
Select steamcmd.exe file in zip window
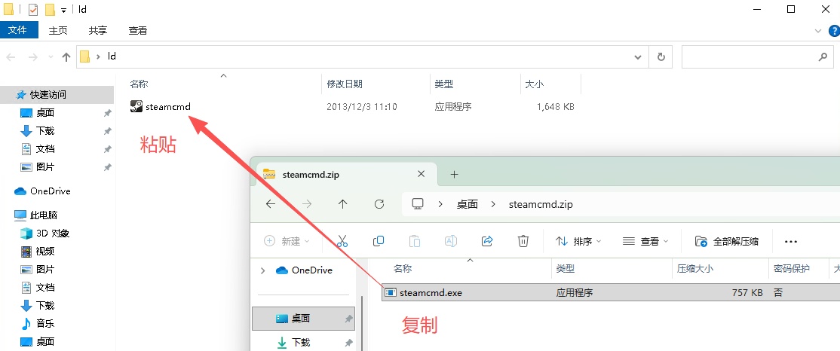pos(431,292)
